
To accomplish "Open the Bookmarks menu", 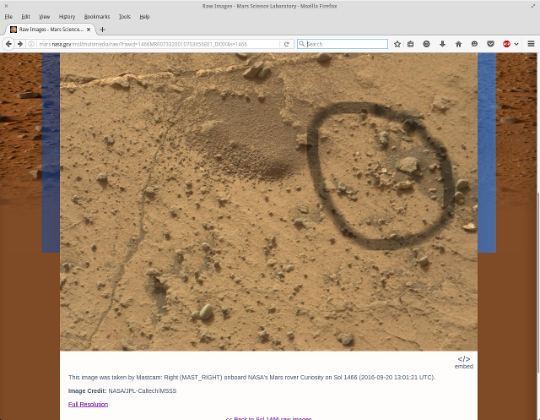I will click(x=96, y=16).
